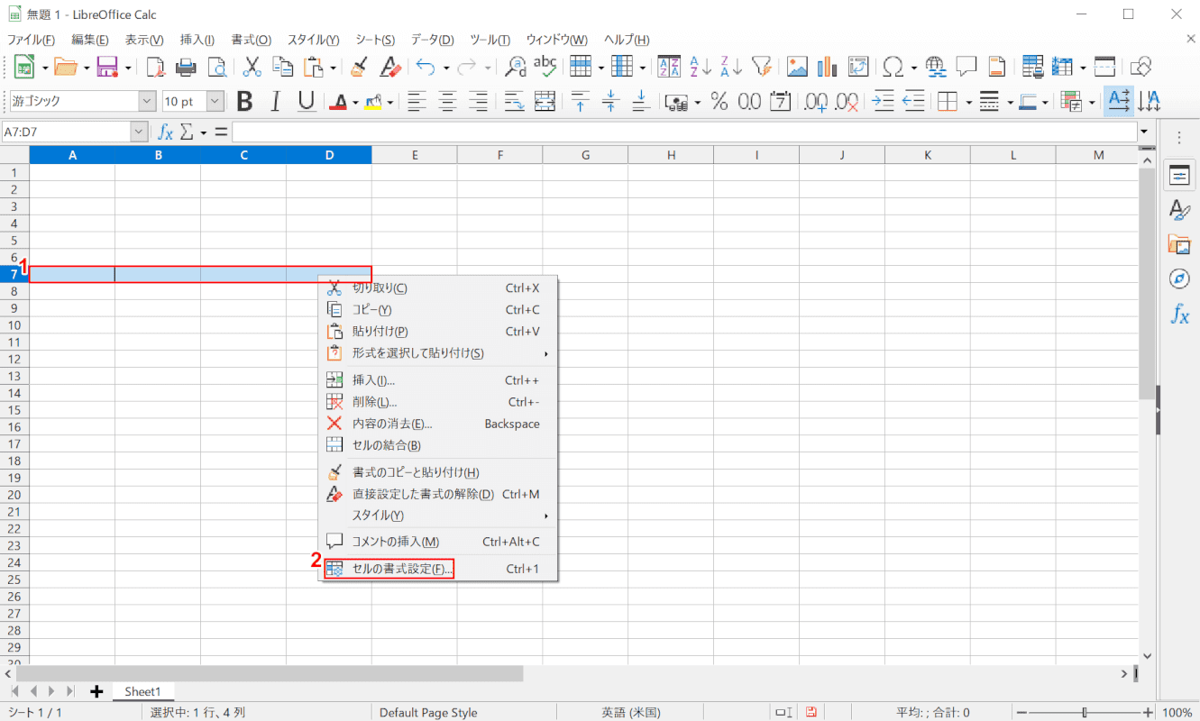
Task: Click the Clear Direct Formatting toolbar icon
Action: pyautogui.click(x=389, y=66)
